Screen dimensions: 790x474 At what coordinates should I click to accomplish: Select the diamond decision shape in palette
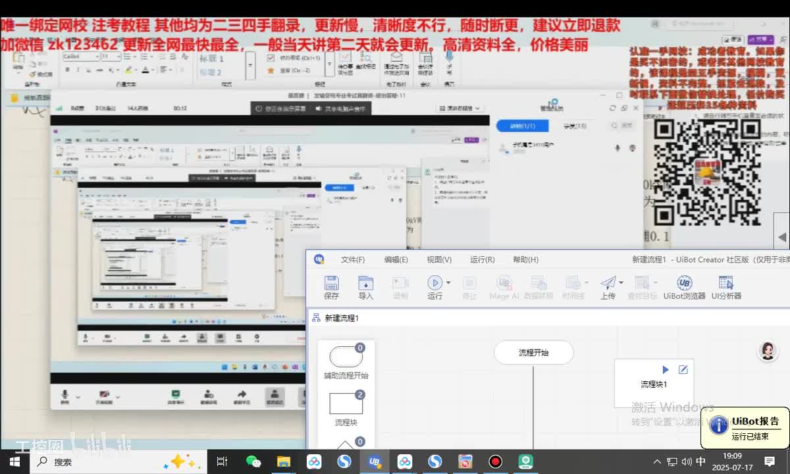346,445
